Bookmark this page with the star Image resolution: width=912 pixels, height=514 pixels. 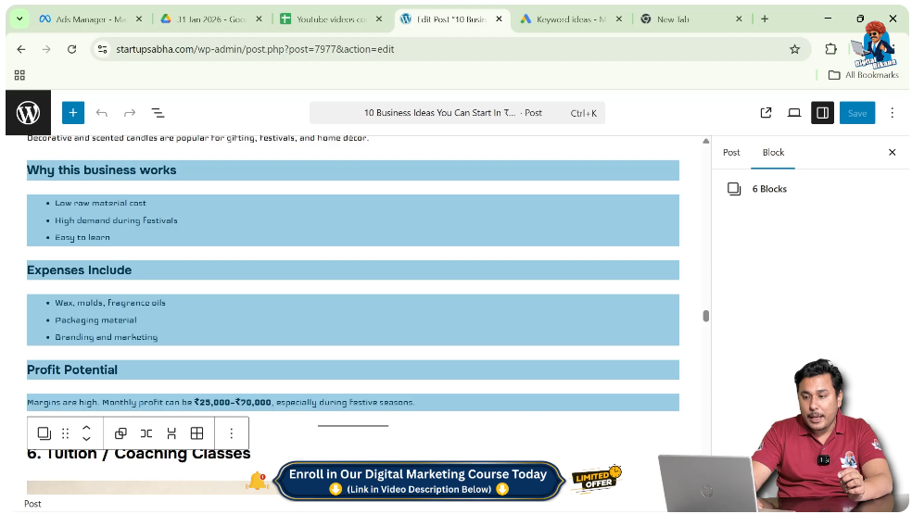[794, 49]
